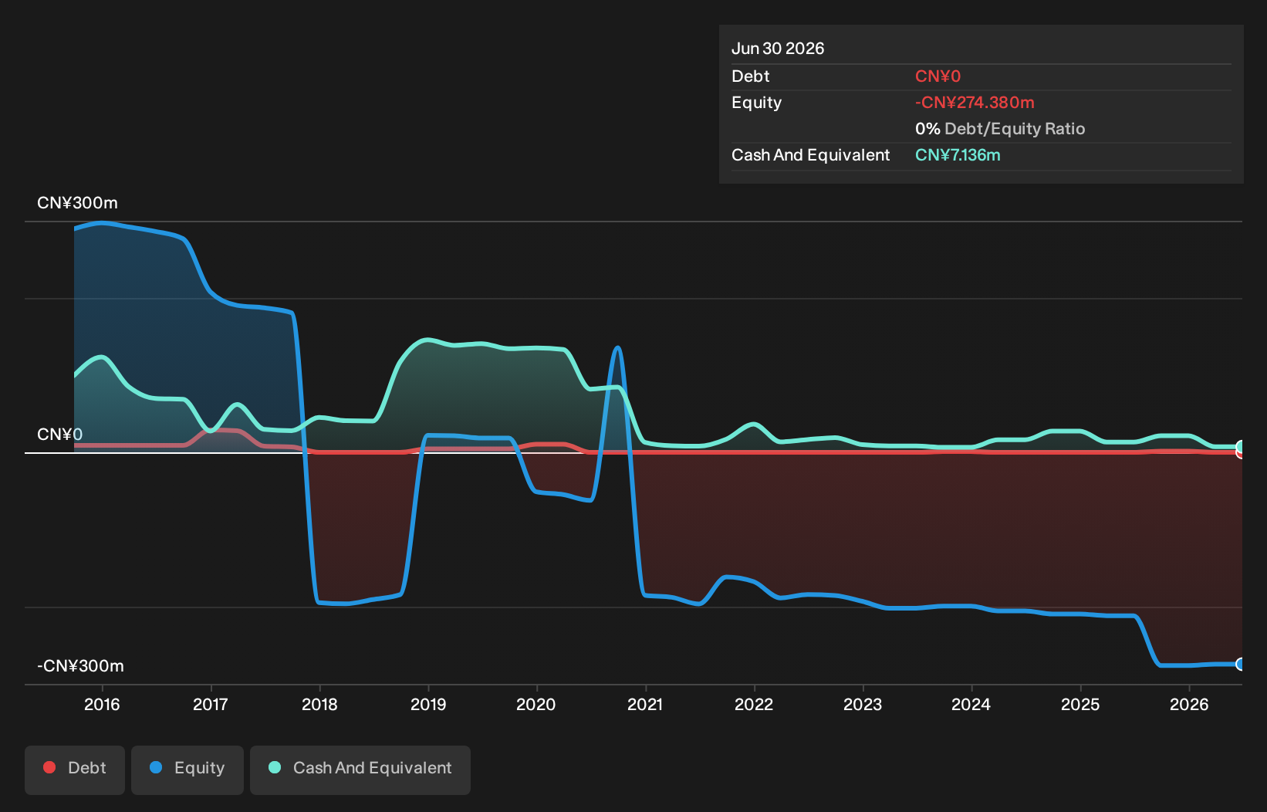Click the CN¥0 y-axis label
The image size is (1267, 812).
[x=59, y=435]
